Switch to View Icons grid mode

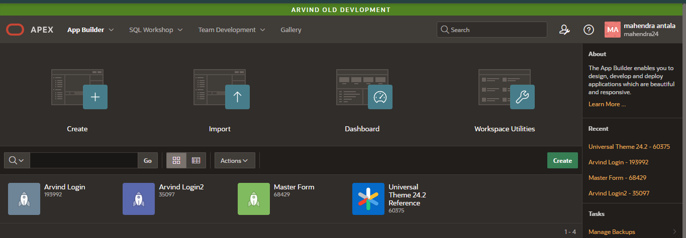pos(176,161)
